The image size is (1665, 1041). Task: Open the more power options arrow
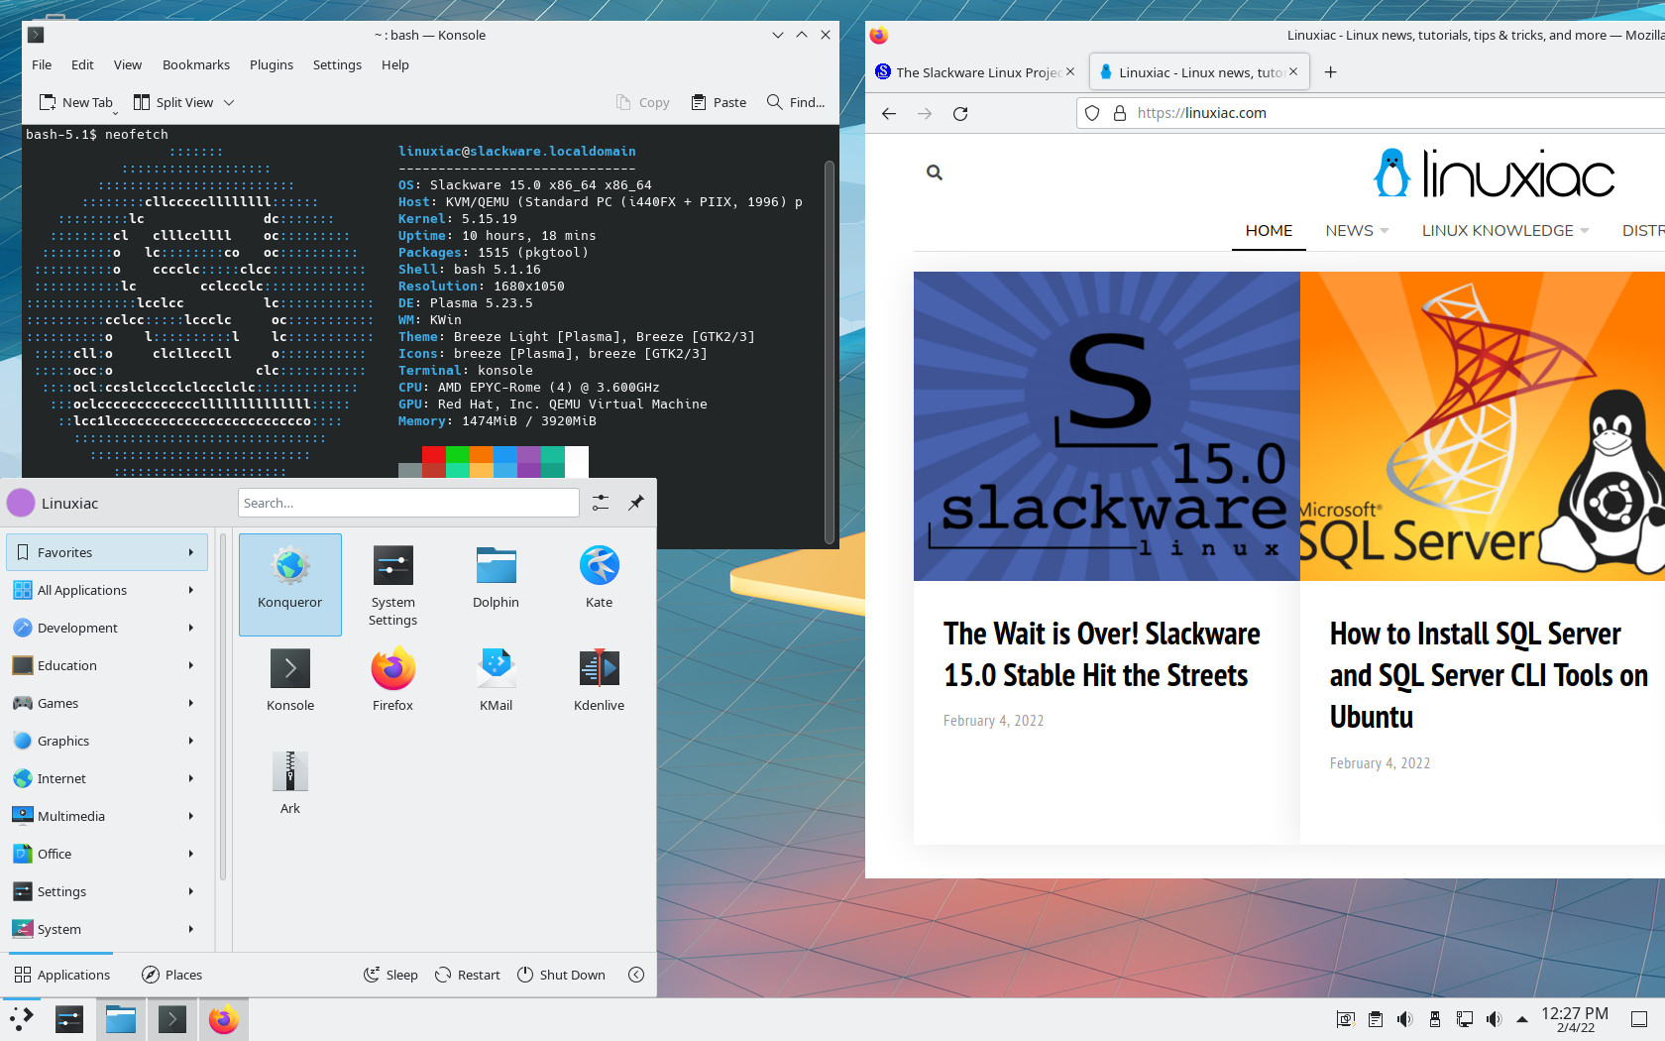(x=636, y=975)
